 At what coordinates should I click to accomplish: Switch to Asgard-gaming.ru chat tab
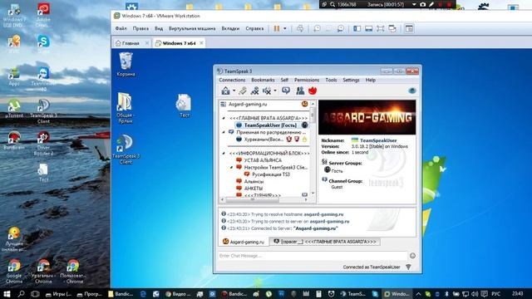pyautogui.click(x=244, y=242)
